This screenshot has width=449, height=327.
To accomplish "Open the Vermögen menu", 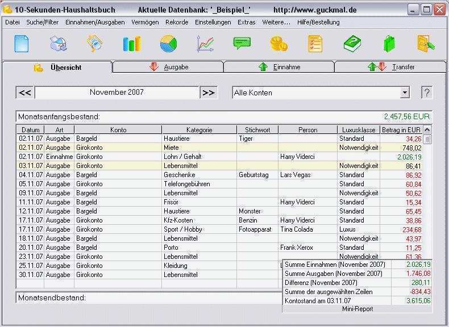I will (145, 22).
